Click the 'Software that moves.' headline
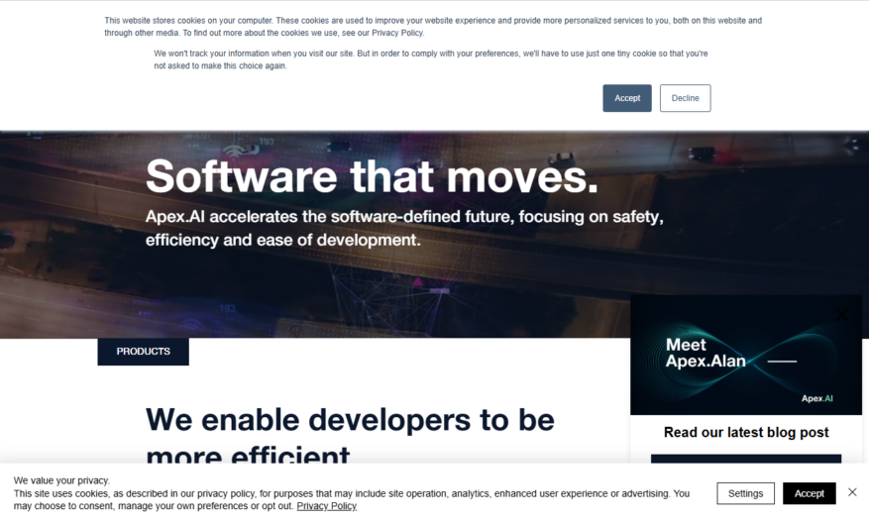The image size is (869, 523). pos(372,176)
